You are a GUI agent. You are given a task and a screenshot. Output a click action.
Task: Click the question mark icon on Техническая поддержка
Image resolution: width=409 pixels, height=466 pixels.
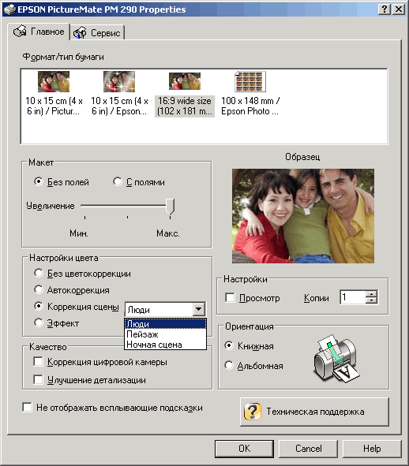[x=253, y=412]
